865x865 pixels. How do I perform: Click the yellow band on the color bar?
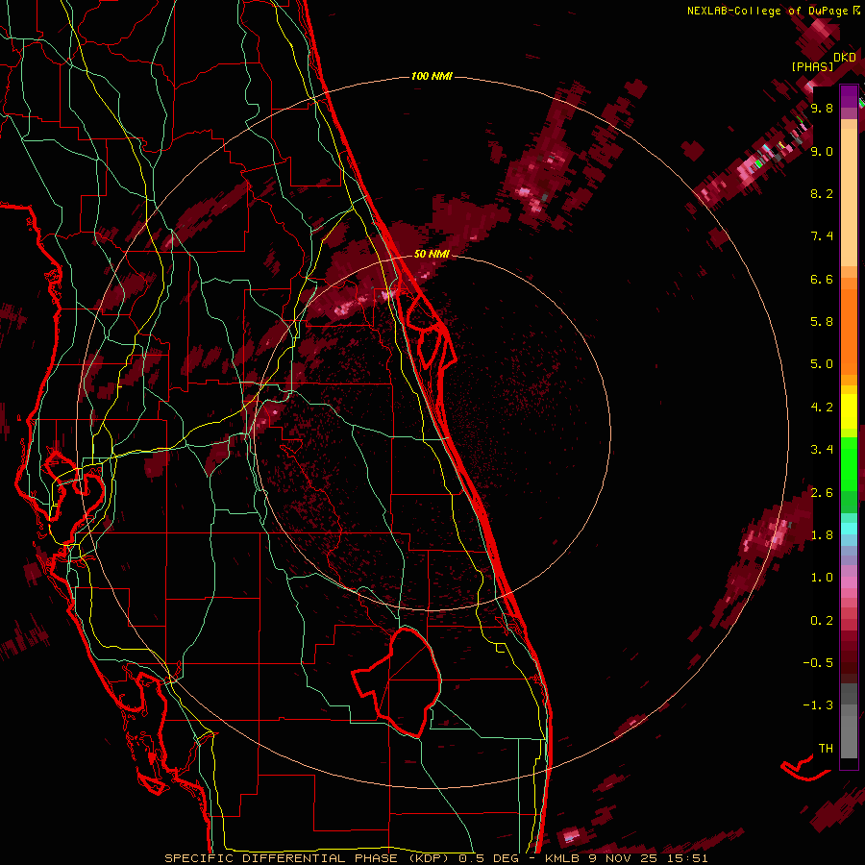point(849,410)
